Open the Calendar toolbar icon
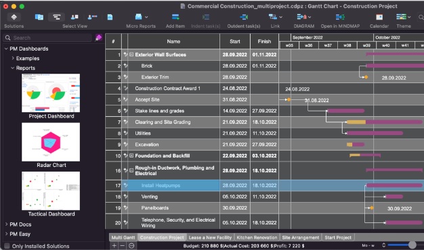This screenshot has height=250, width=424. (x=379, y=18)
